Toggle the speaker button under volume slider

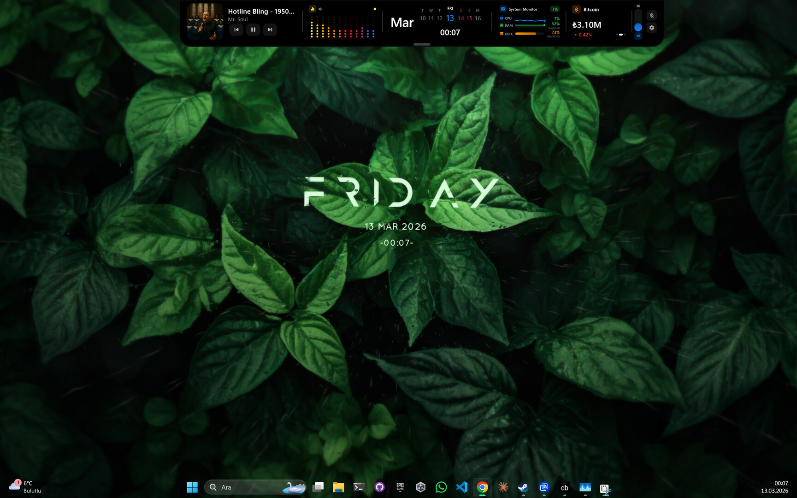638,36
